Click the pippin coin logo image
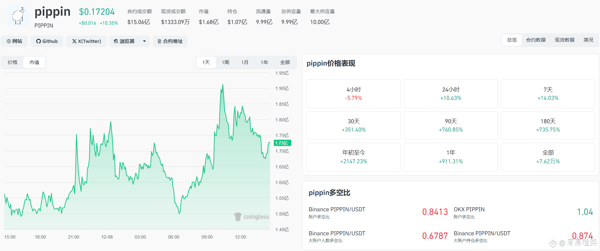Image resolution: width=600 pixels, height=251 pixels. point(18,16)
